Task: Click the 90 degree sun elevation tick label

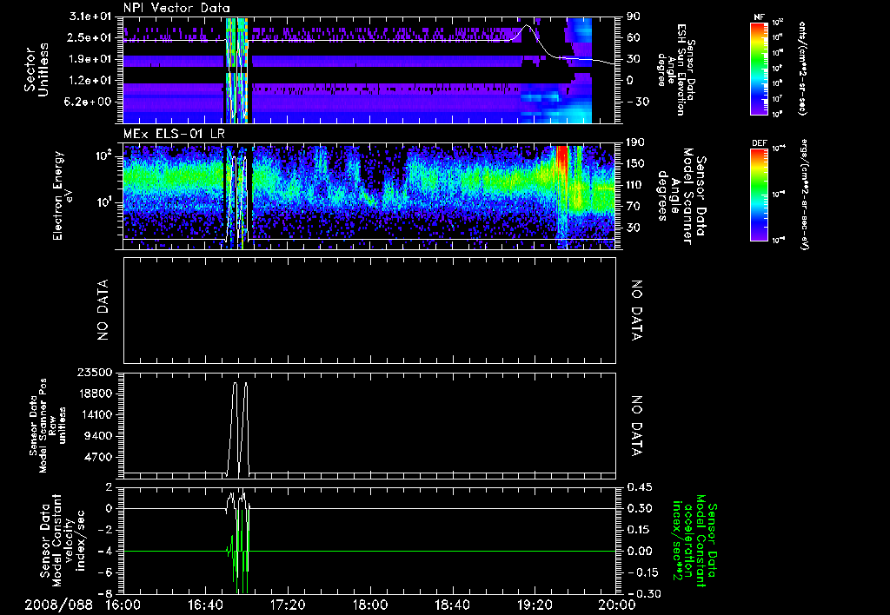Action: [633, 17]
